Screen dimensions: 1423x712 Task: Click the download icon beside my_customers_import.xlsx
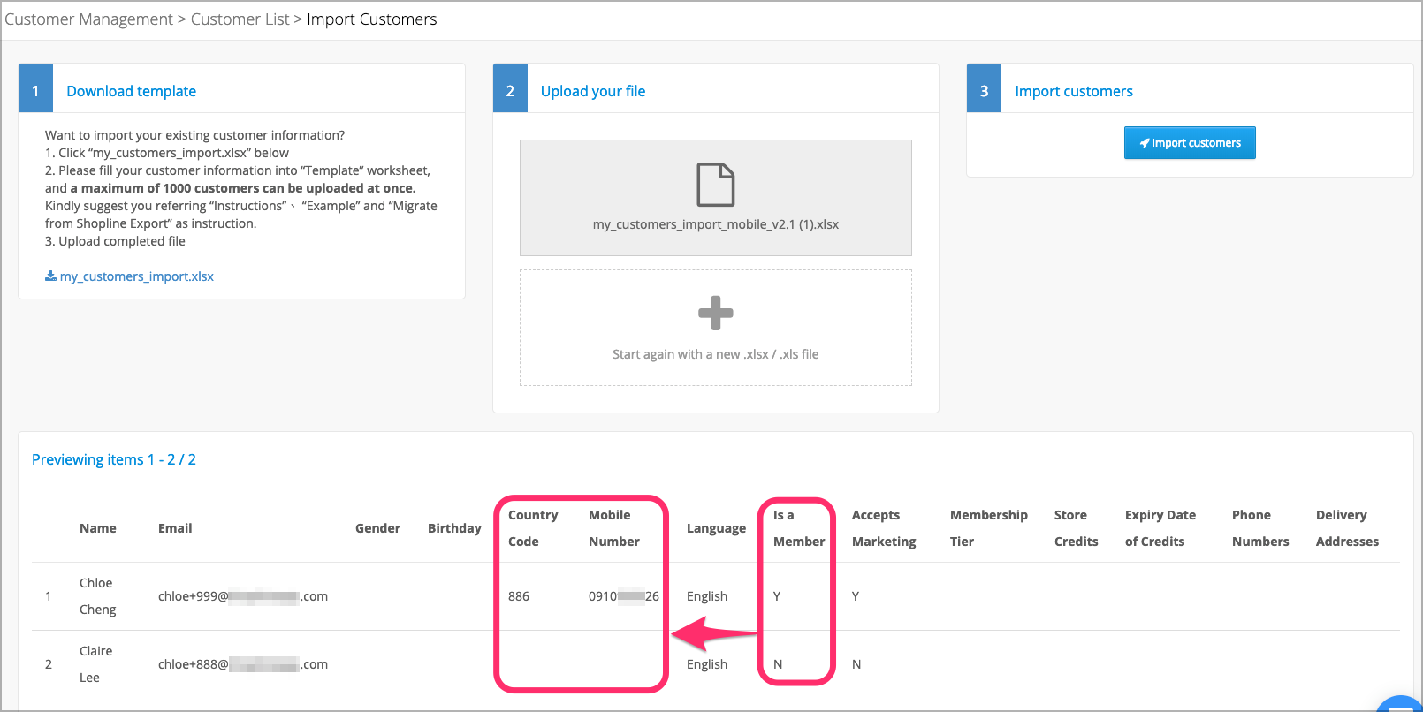pyautogui.click(x=50, y=276)
